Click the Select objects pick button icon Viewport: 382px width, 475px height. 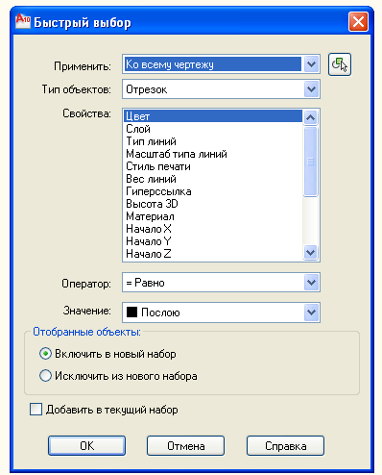tap(340, 64)
